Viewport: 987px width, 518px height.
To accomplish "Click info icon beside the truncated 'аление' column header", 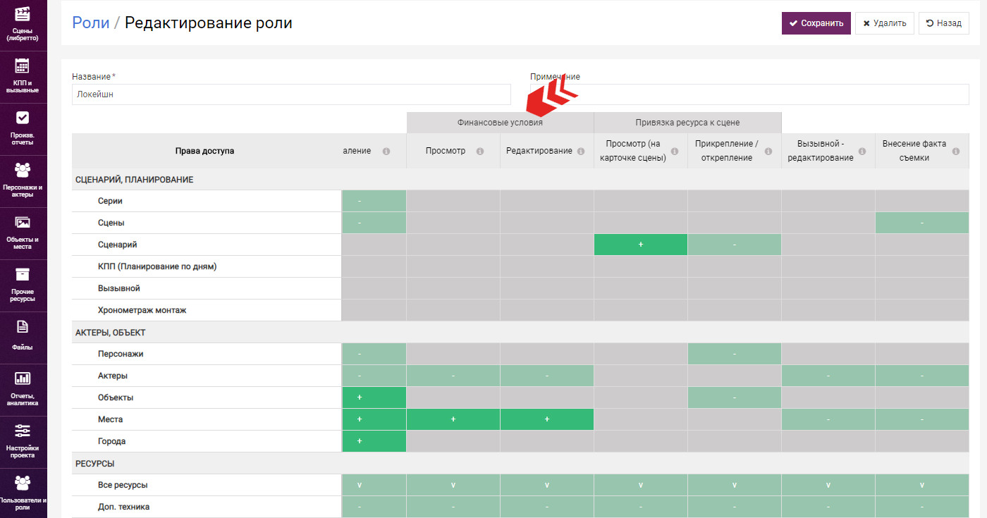I will (x=386, y=152).
